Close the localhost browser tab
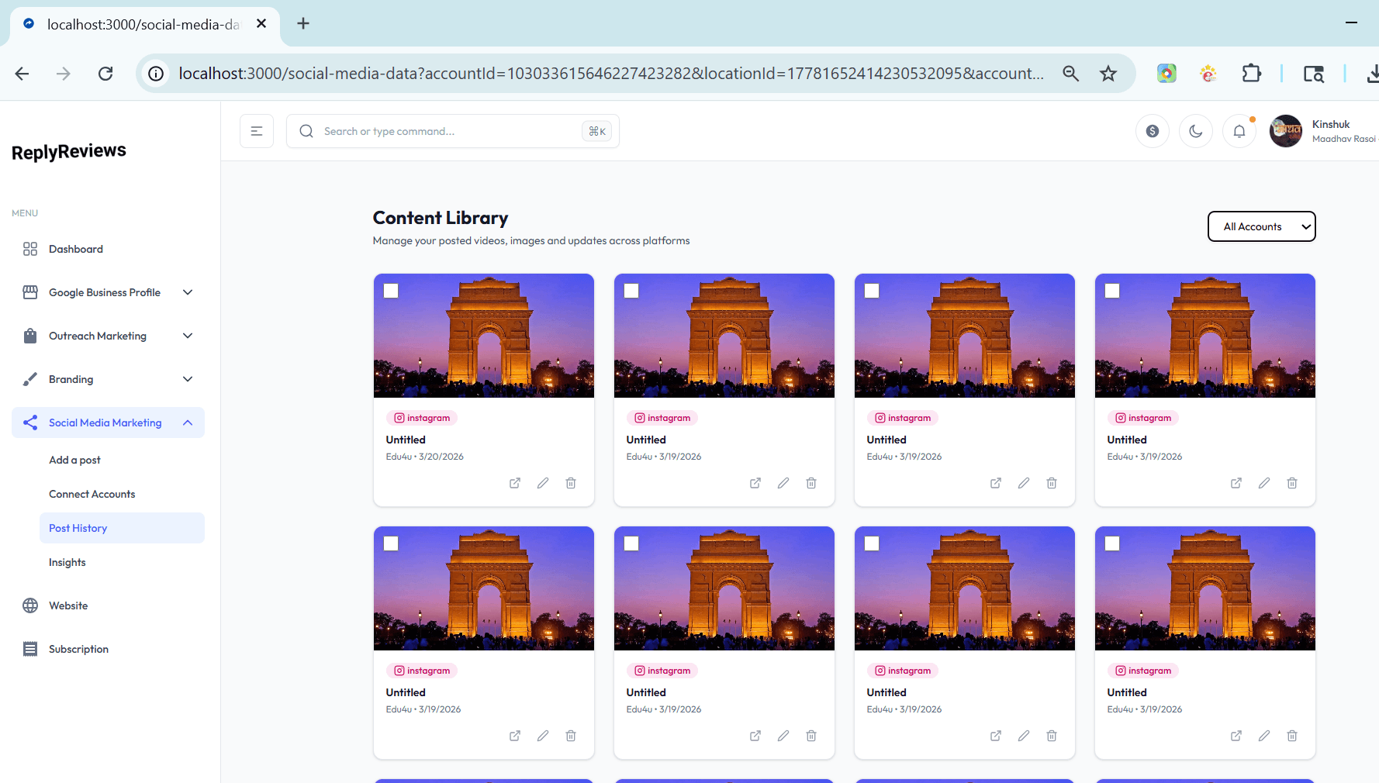Screen dimensions: 1379x783 [x=261, y=23]
